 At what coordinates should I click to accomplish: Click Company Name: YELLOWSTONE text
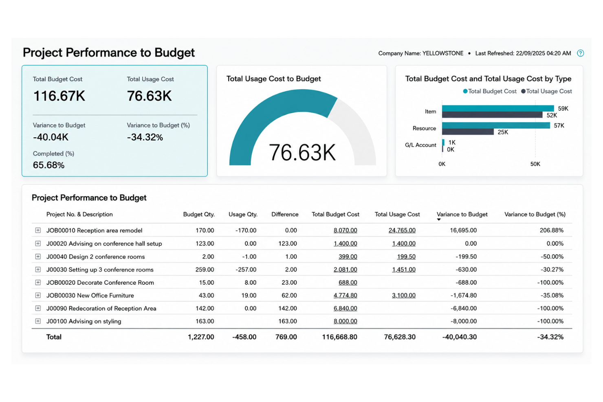pyautogui.click(x=420, y=53)
